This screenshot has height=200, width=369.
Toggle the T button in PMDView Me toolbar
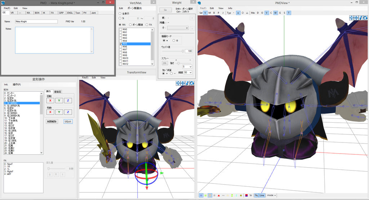click(x=289, y=13)
